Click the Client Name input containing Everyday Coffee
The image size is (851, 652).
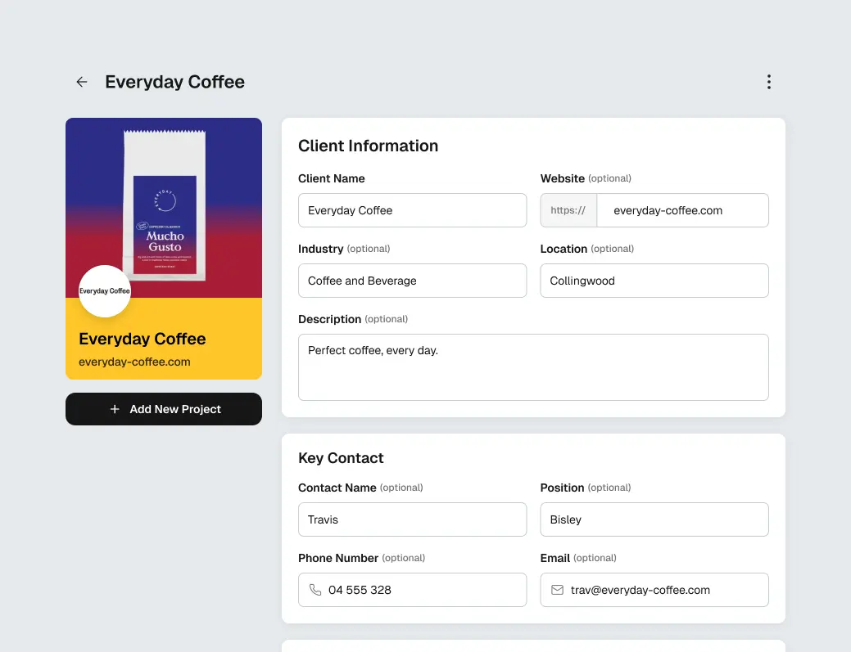pos(412,210)
